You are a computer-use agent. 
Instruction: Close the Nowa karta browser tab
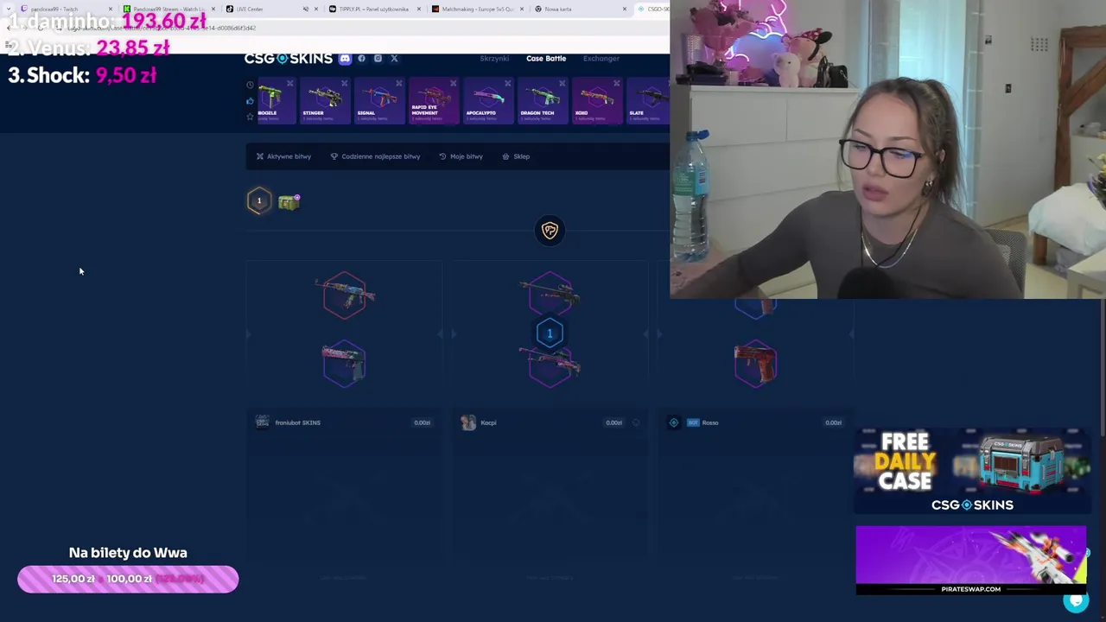[625, 9]
